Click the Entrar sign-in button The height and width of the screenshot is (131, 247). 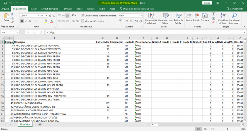[x=207, y=3]
